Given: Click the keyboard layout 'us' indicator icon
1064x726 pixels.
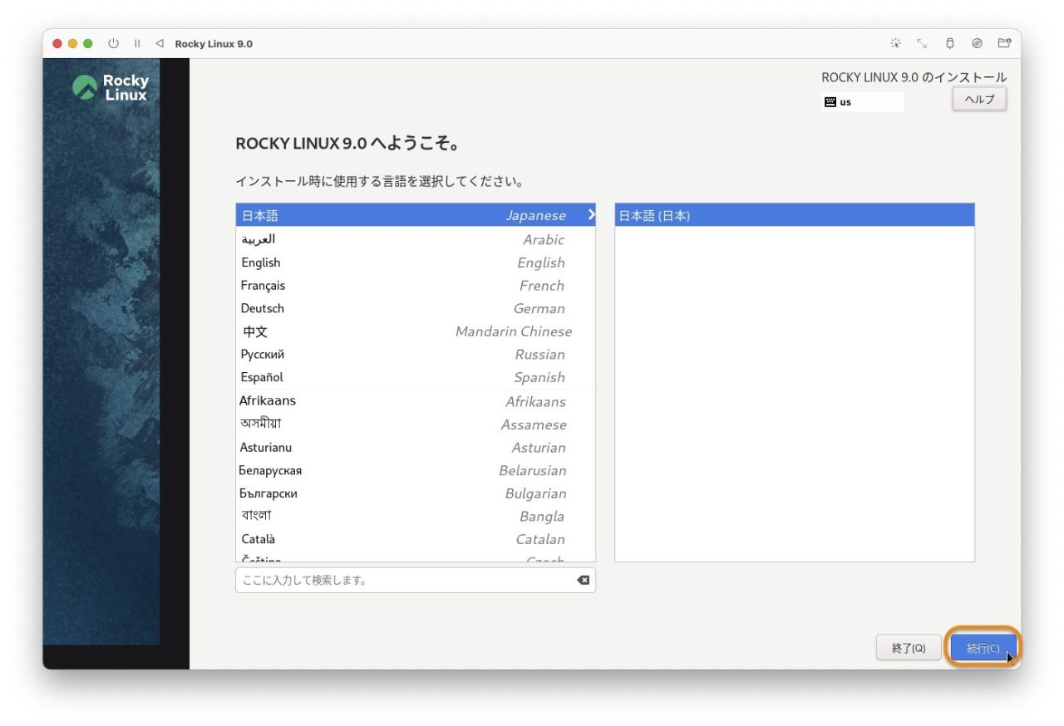Looking at the screenshot, I should (x=830, y=101).
